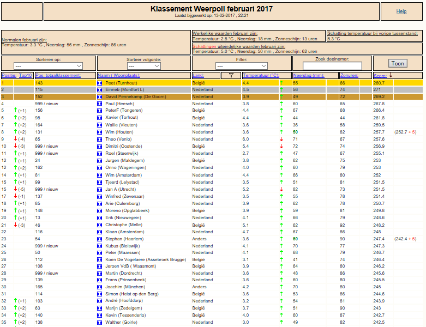Screen dimensions: 426x327
Task: Open the Sorteren op dropdown
Action: click(48, 66)
